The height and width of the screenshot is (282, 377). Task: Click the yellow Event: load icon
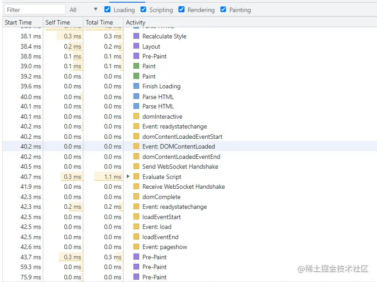point(137,227)
